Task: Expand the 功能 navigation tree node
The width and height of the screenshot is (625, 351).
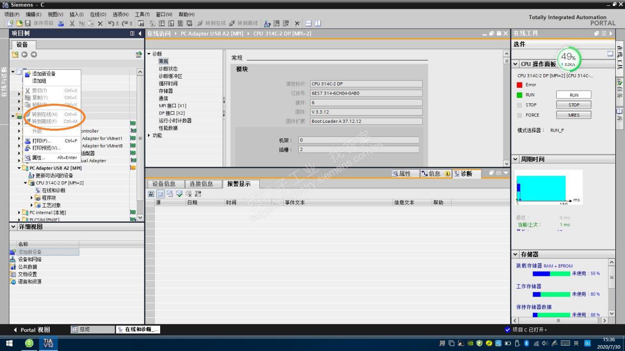Action: pyautogui.click(x=149, y=136)
